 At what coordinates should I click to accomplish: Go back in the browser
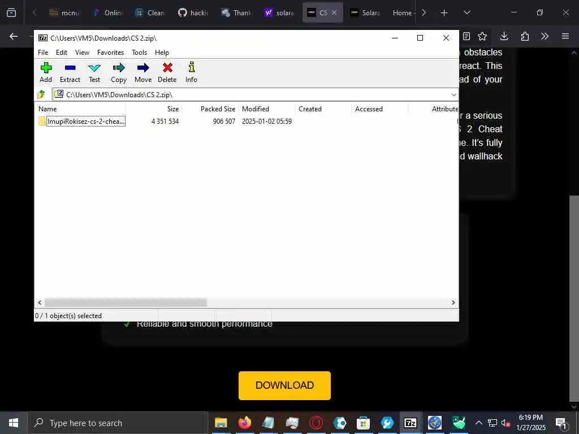tap(14, 36)
